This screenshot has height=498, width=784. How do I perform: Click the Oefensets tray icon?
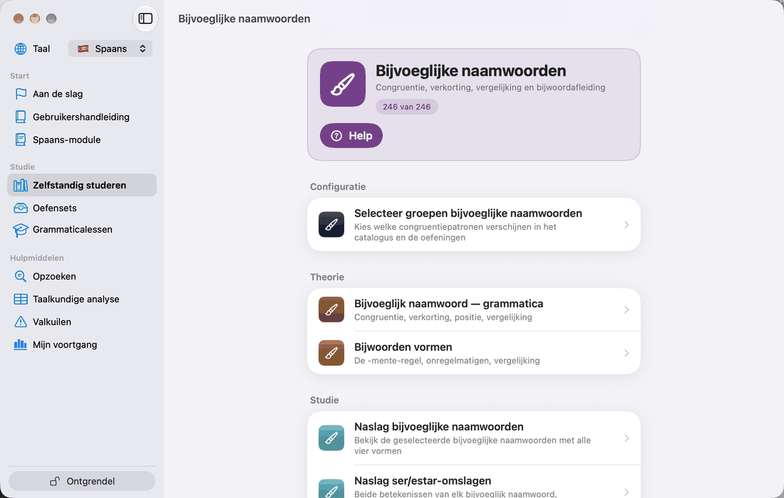point(21,208)
